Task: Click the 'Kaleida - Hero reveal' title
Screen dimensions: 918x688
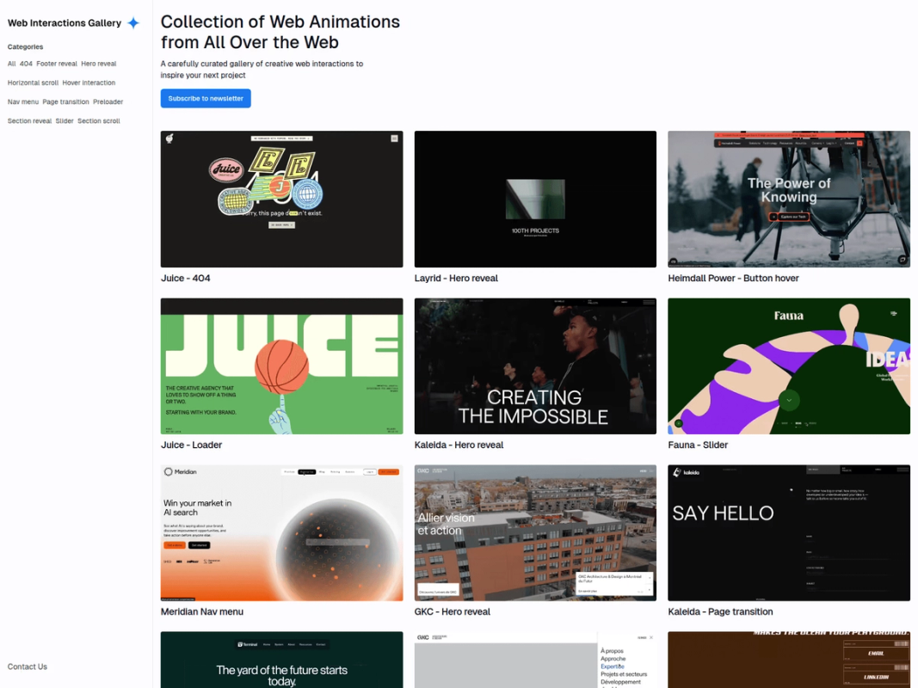Action: (x=459, y=445)
